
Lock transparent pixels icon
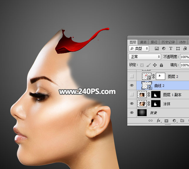[142, 65]
